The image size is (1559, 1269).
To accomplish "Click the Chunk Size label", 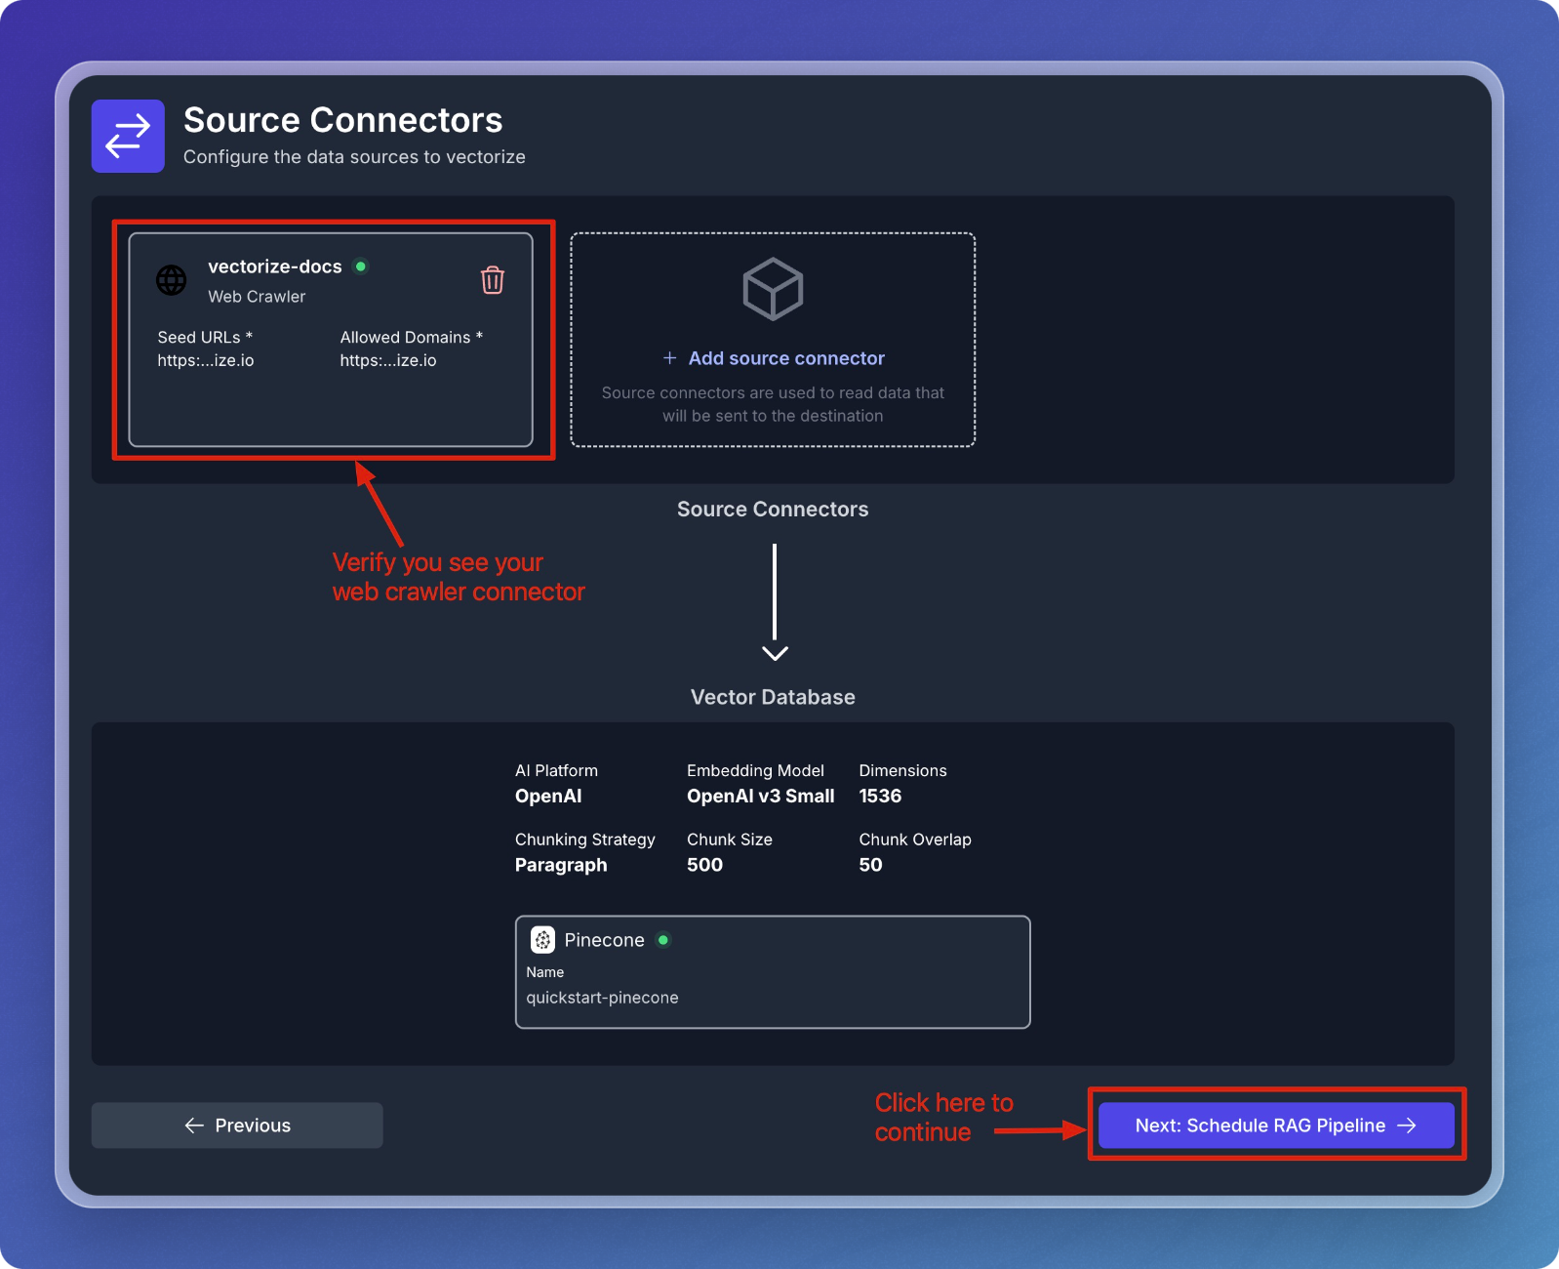I will point(730,839).
